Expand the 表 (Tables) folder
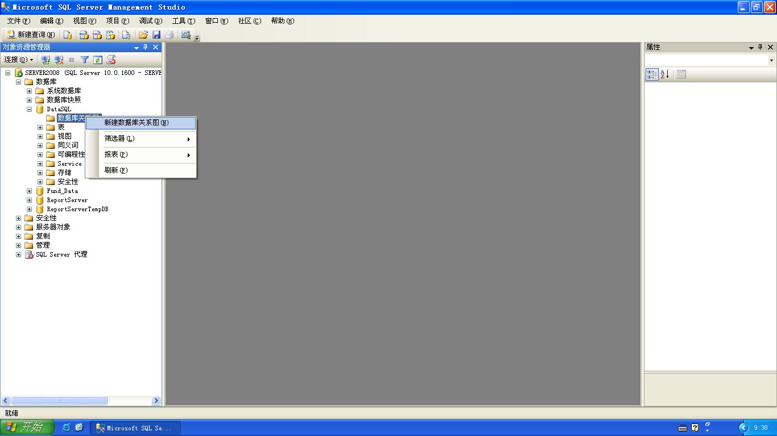 coord(40,127)
